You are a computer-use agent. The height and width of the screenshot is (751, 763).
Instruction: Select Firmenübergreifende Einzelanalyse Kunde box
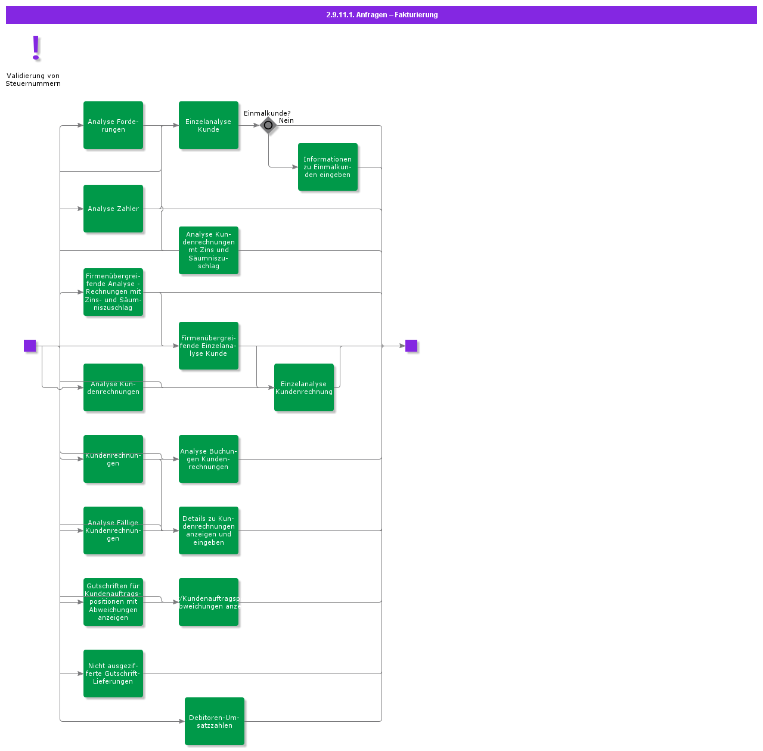(x=209, y=346)
